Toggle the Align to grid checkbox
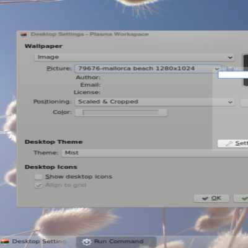 pyautogui.click(x=38, y=185)
